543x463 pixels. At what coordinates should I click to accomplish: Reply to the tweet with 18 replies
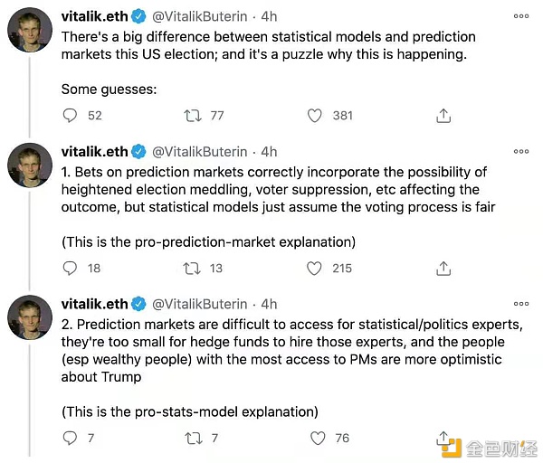(70, 268)
